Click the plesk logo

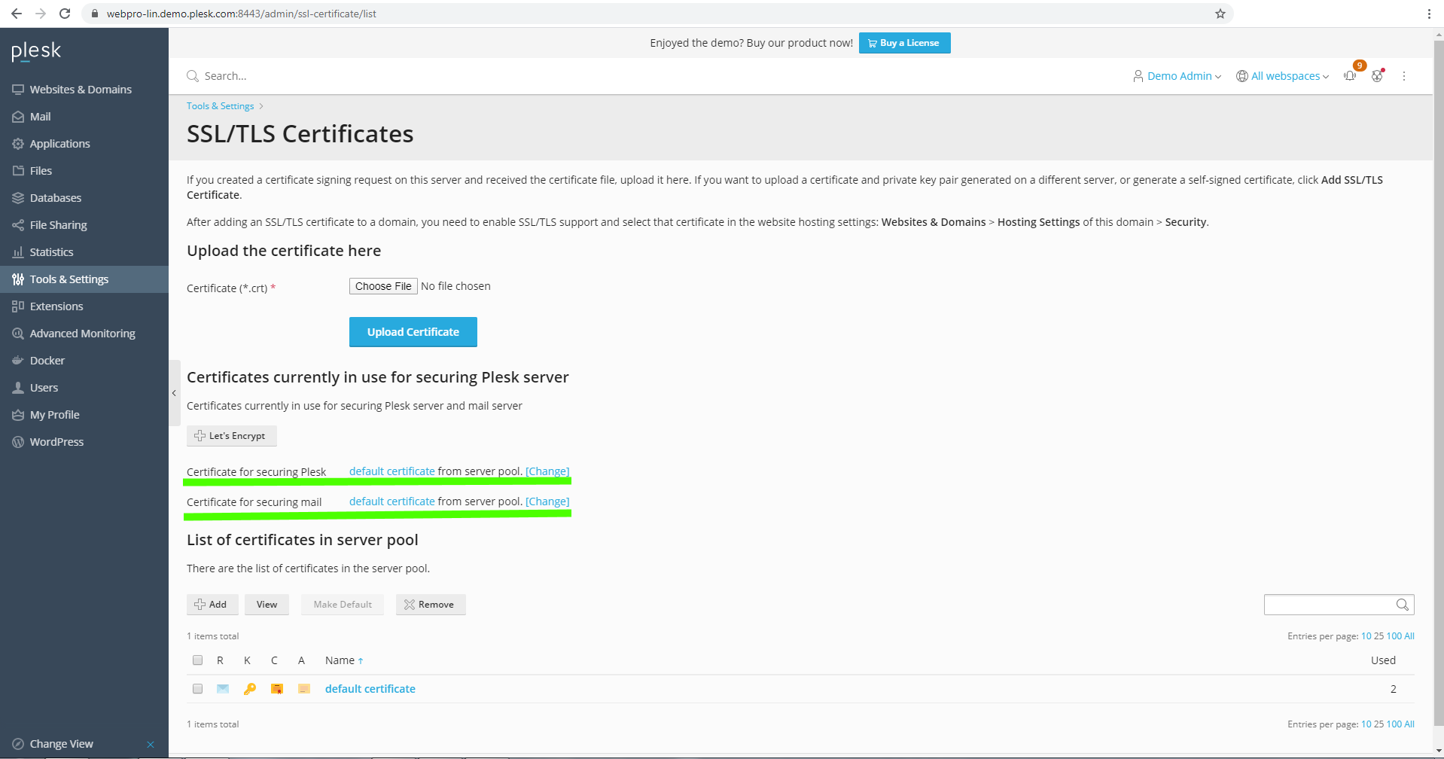(x=36, y=51)
